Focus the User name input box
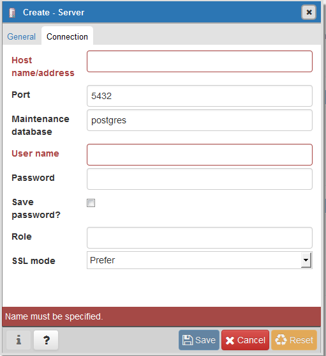Image resolution: width=326 pixels, height=356 pixels. point(200,155)
